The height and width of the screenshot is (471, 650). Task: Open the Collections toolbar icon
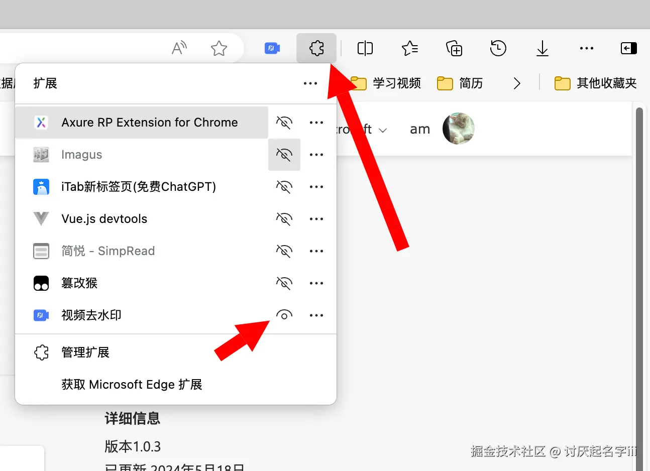point(454,48)
